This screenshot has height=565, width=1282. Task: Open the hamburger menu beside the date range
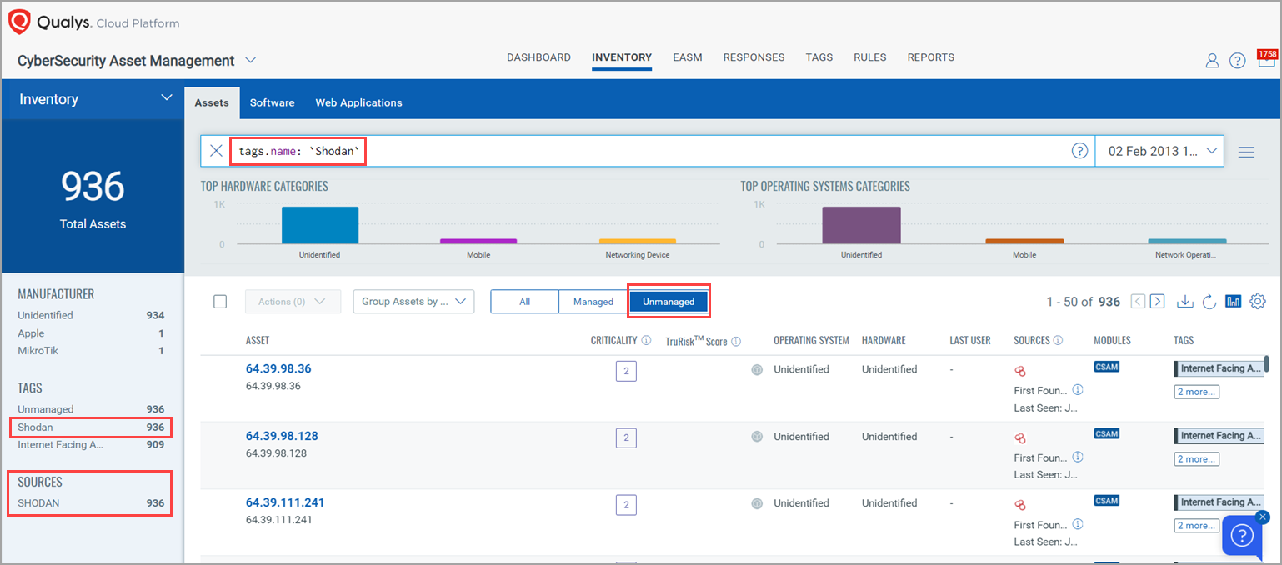1246,152
